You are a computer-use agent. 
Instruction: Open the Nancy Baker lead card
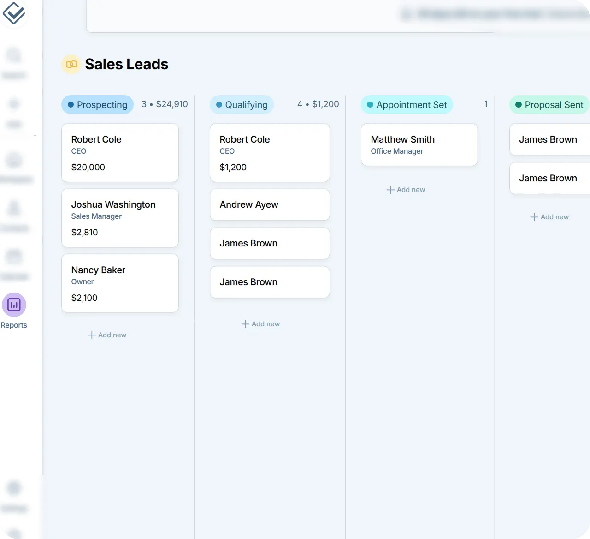[120, 283]
